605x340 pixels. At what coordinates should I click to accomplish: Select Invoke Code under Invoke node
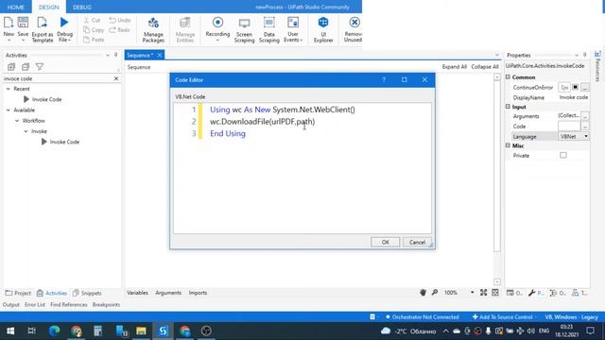(x=64, y=142)
